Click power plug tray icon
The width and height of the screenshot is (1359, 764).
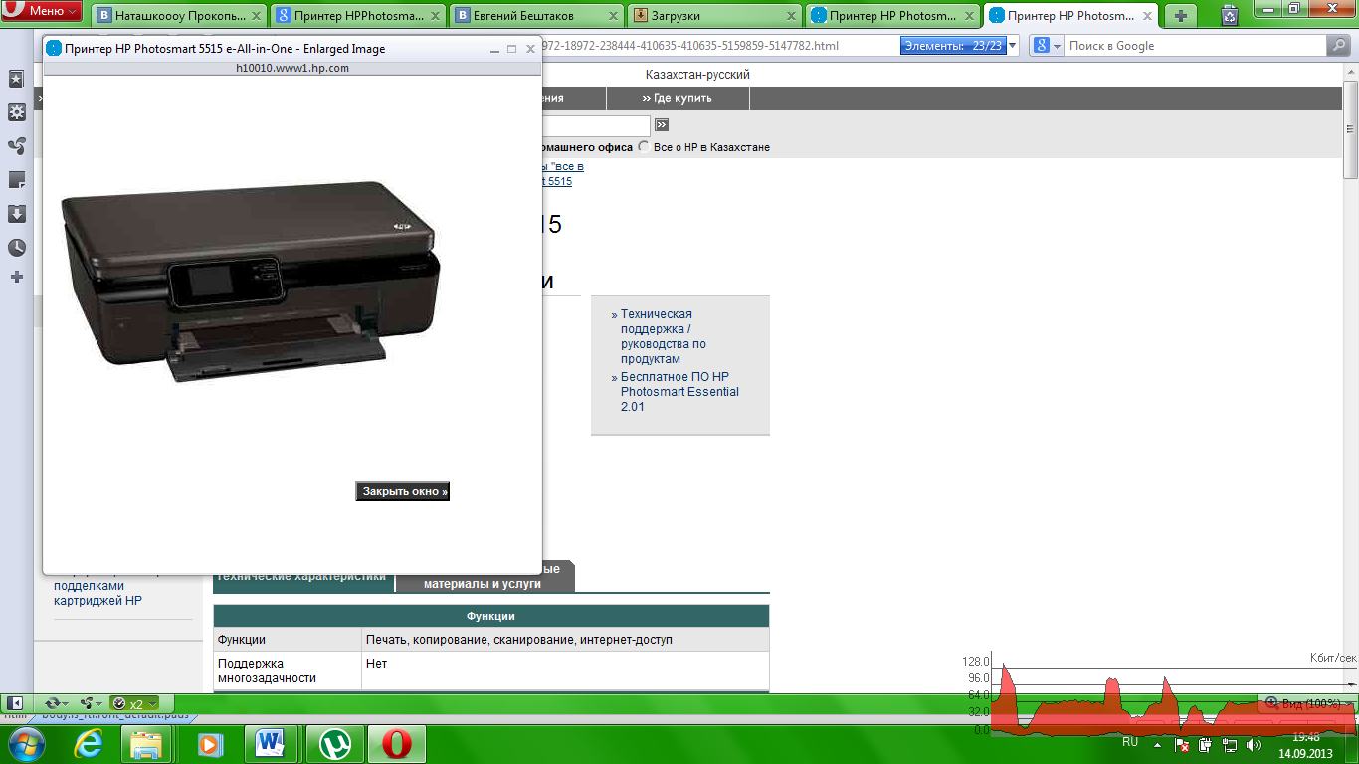[x=1206, y=744]
